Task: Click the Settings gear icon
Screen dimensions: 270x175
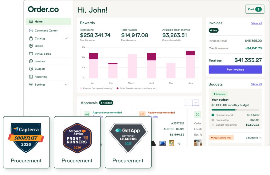Action: coord(31,84)
